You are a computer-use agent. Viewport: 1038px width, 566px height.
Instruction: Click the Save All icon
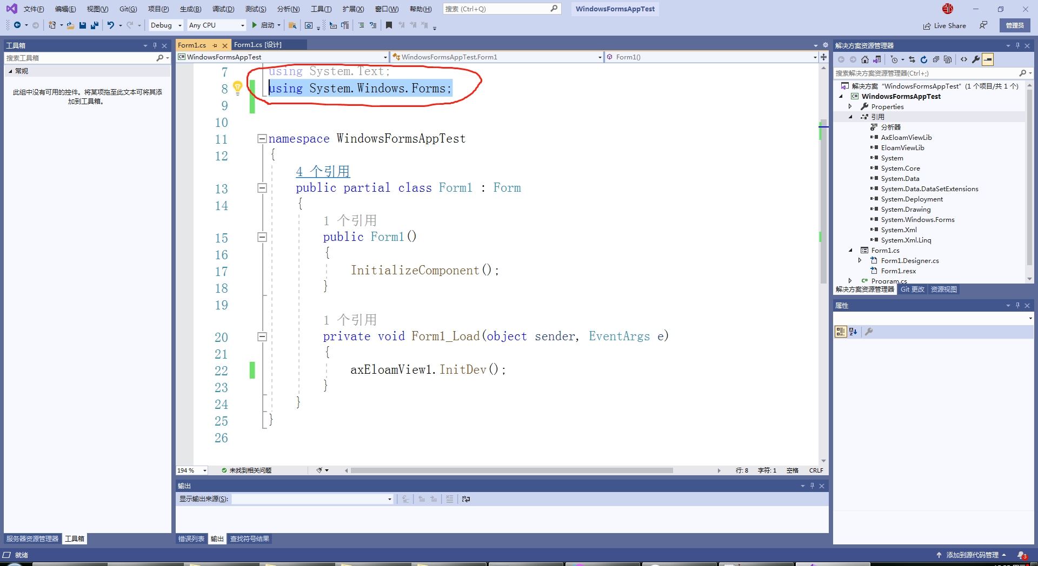pyautogui.click(x=95, y=25)
